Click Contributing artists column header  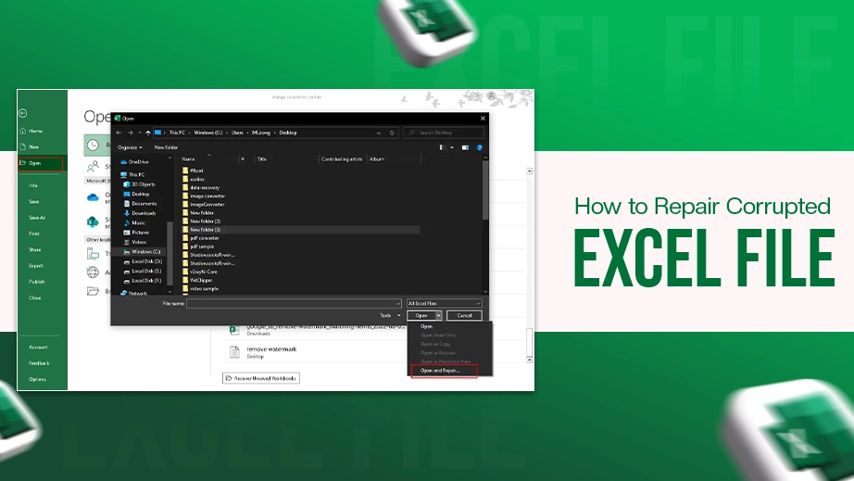(343, 159)
